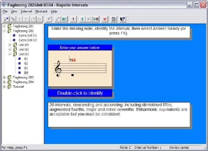208x151 pixels.
Task: Expand the Unit 02 tree node
Action: pos(10,50)
